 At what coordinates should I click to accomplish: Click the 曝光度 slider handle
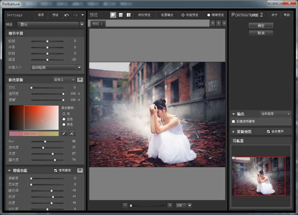pyautogui.click(x=55, y=160)
